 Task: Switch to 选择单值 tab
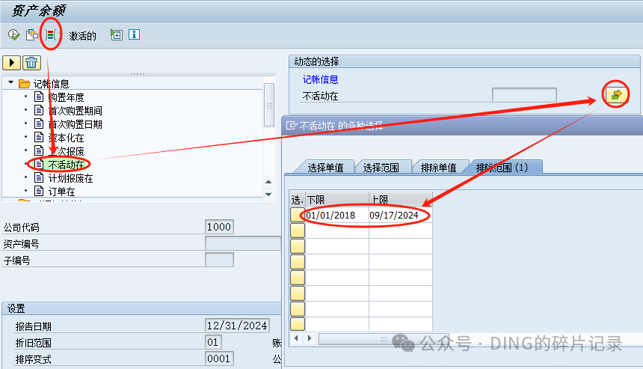pyautogui.click(x=325, y=168)
